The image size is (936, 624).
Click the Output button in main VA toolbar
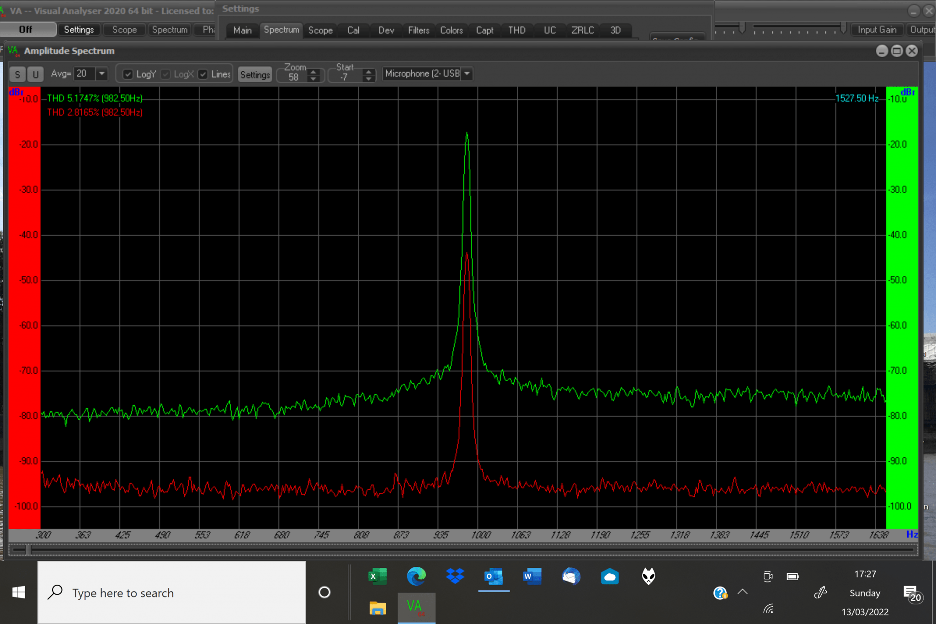(x=922, y=30)
